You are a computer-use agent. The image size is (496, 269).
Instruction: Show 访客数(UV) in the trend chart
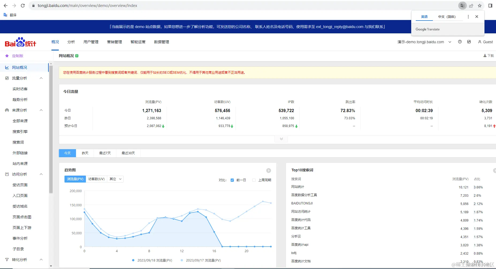click(96, 179)
